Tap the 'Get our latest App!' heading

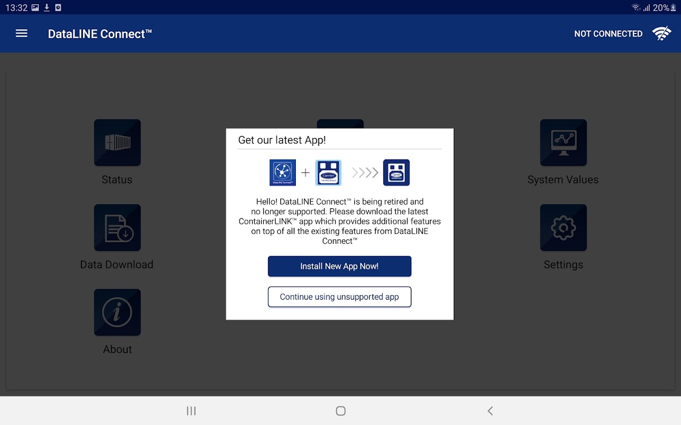[x=282, y=140]
